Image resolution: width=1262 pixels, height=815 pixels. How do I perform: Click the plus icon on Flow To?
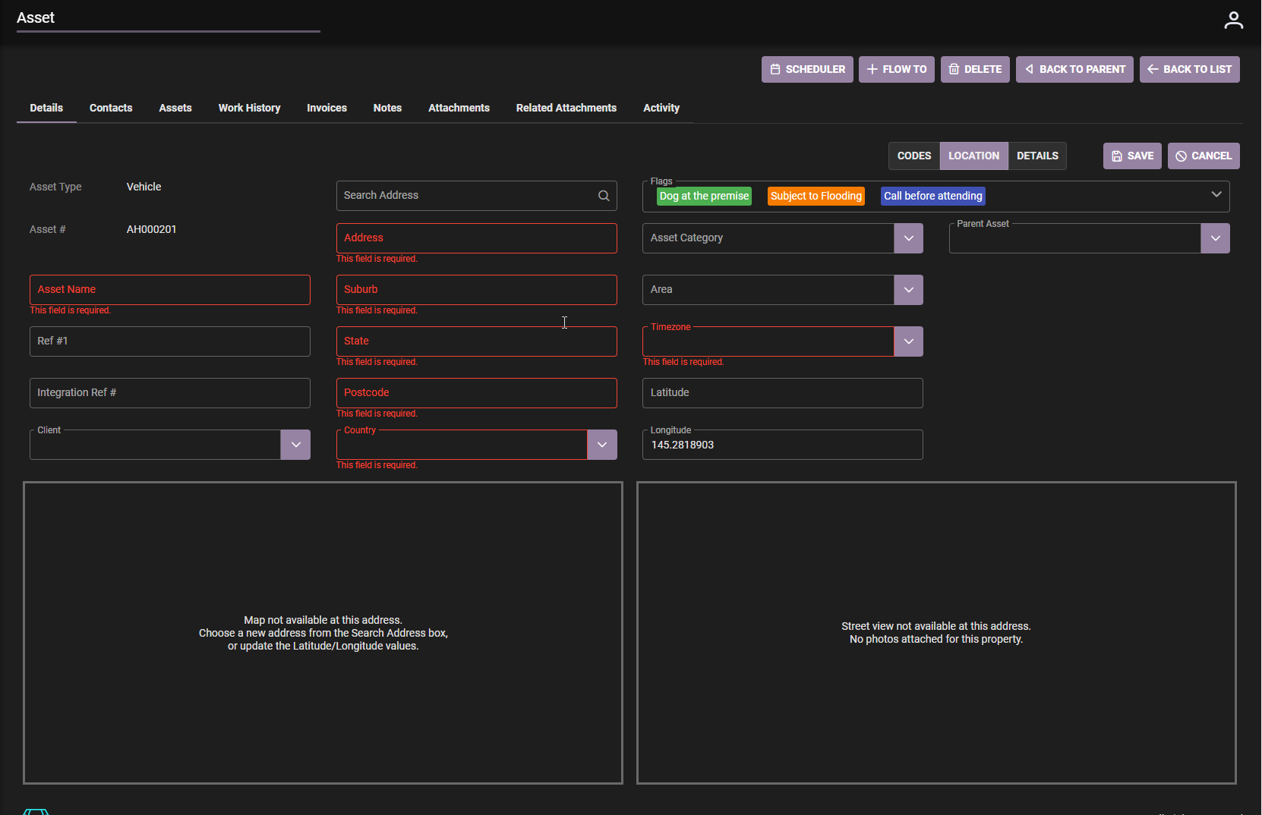pos(872,69)
